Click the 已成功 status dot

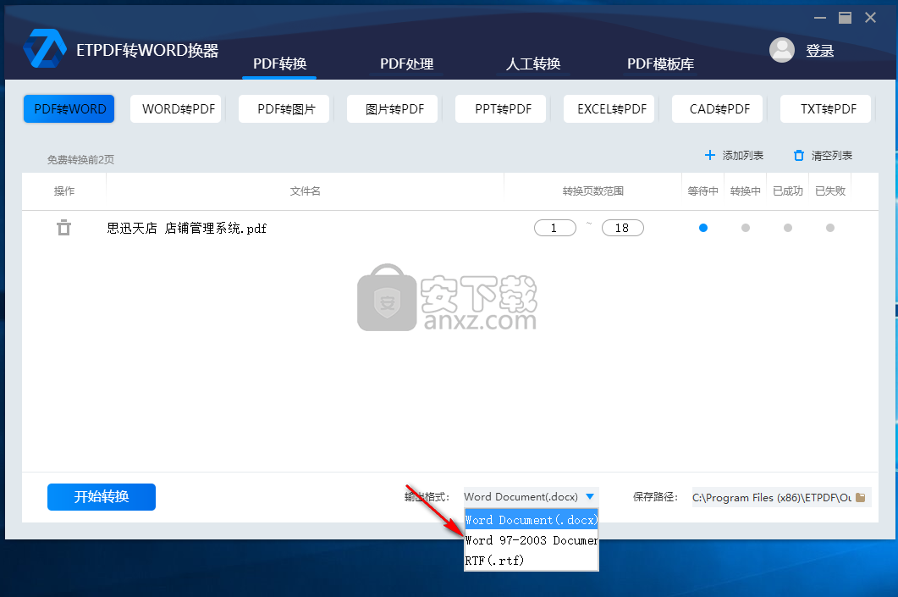tap(788, 228)
